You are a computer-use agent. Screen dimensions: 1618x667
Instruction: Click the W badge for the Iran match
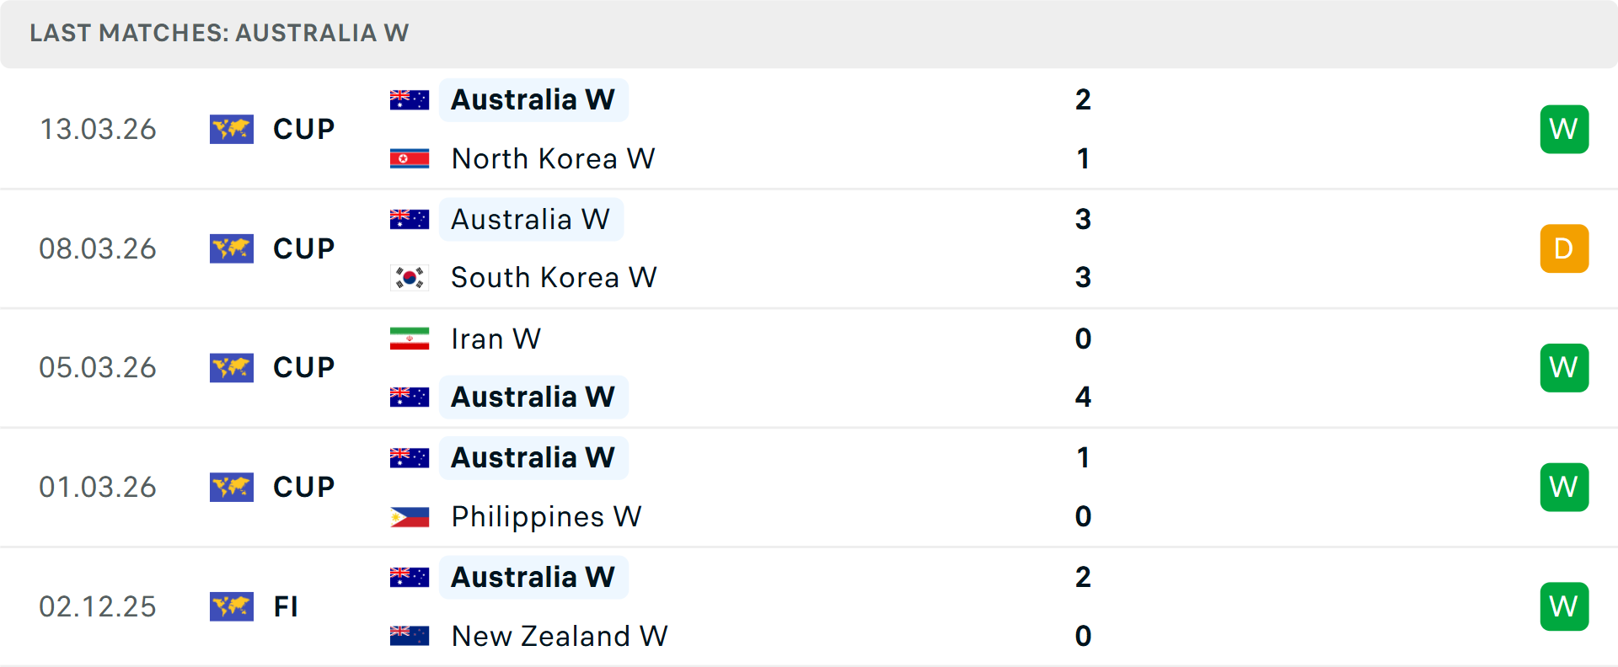click(1564, 367)
